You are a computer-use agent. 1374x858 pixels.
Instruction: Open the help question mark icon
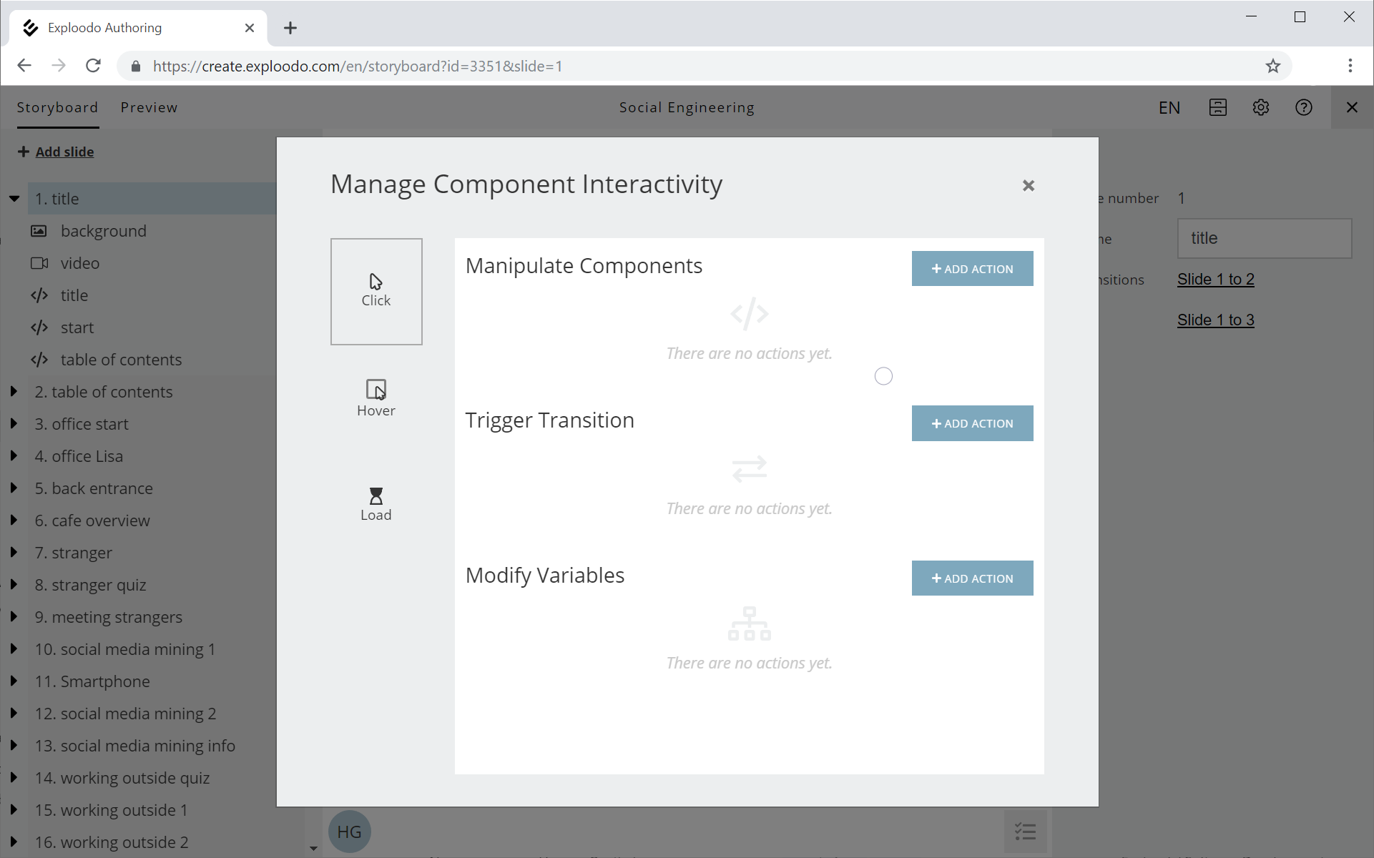(1303, 107)
